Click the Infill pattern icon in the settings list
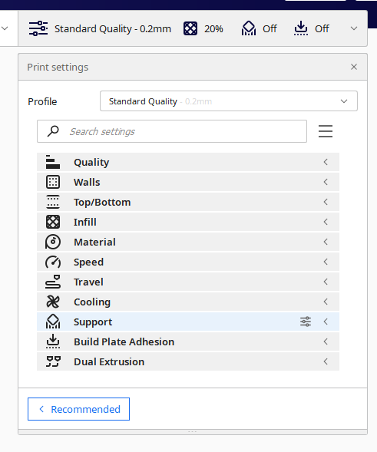The width and height of the screenshot is (377, 452). pos(53,222)
